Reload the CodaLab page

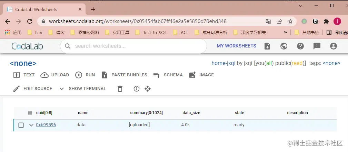[x=30, y=21]
